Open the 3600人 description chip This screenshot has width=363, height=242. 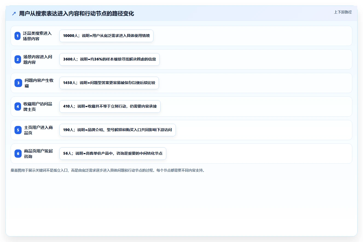click(x=109, y=59)
